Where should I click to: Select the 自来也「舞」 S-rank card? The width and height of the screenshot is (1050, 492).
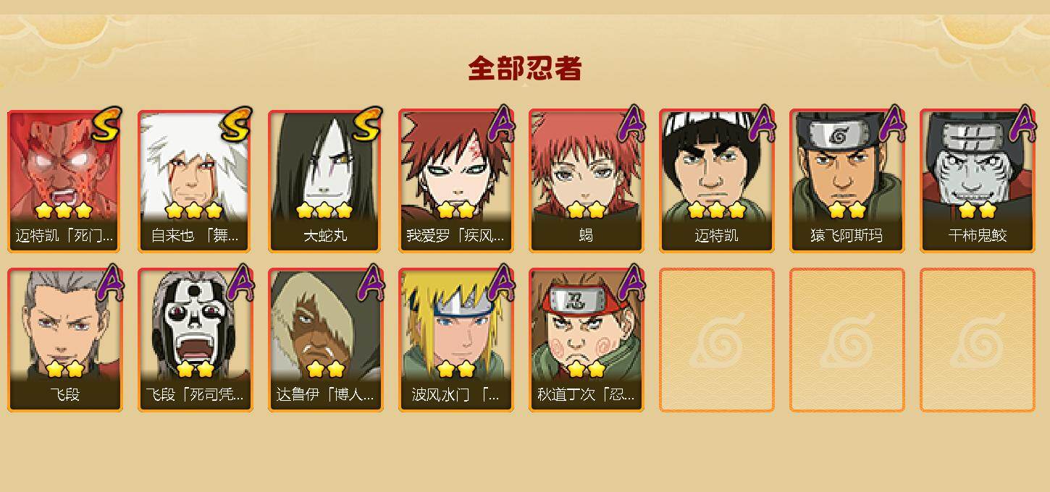pyautogui.click(x=196, y=181)
